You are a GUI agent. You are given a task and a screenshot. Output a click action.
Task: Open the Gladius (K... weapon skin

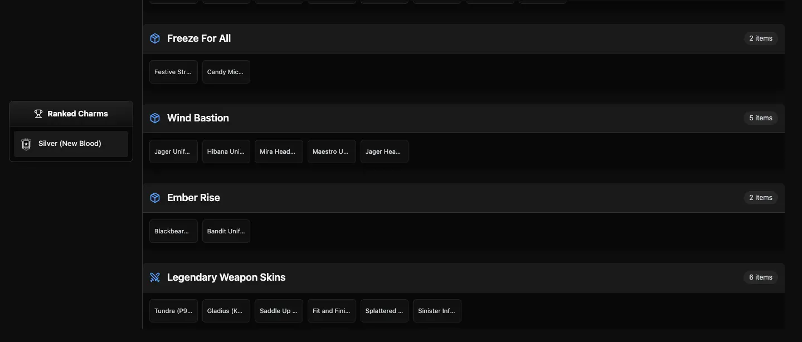pyautogui.click(x=226, y=311)
